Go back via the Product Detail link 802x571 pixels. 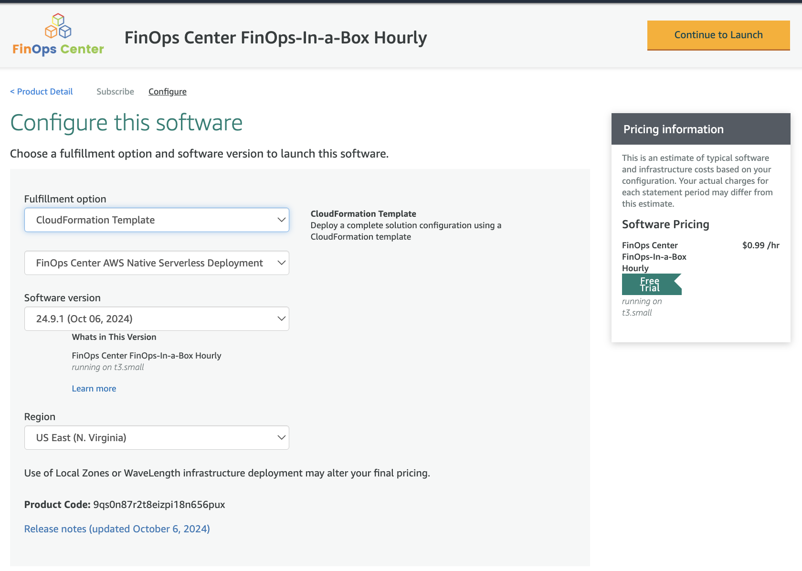(x=42, y=92)
